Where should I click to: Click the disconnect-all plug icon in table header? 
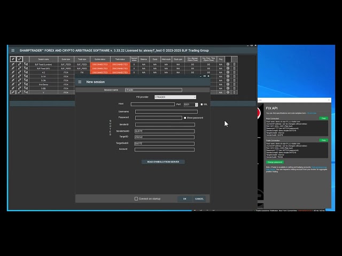(x=19, y=59)
